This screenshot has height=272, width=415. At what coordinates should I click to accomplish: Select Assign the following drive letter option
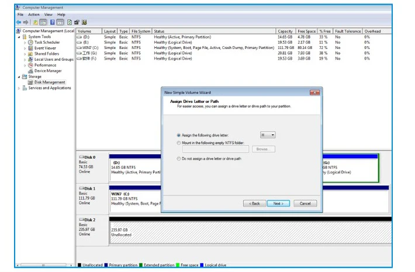click(x=179, y=135)
